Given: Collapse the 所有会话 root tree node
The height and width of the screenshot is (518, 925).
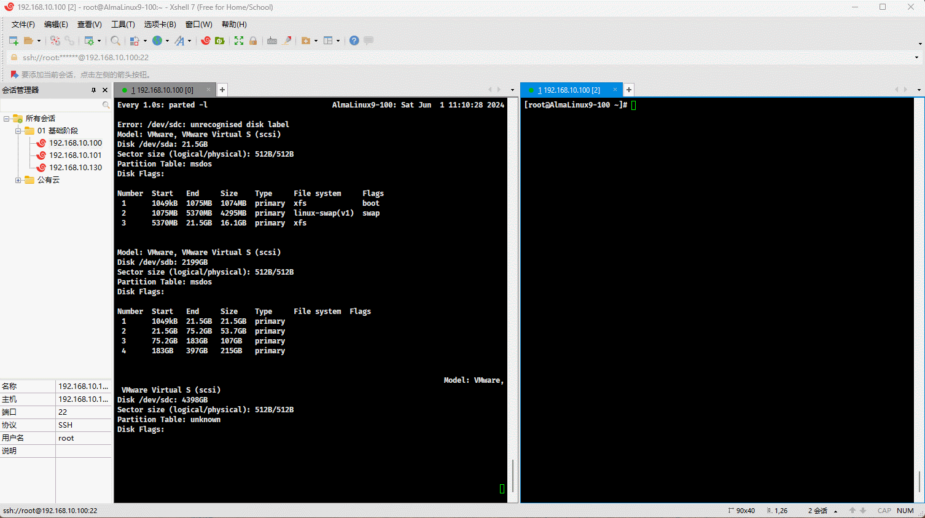Looking at the screenshot, I should tap(7, 119).
